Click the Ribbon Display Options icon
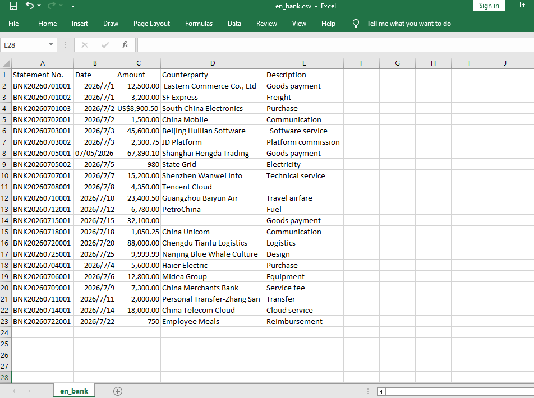Viewport: 534px width, 398px height. 523,5
